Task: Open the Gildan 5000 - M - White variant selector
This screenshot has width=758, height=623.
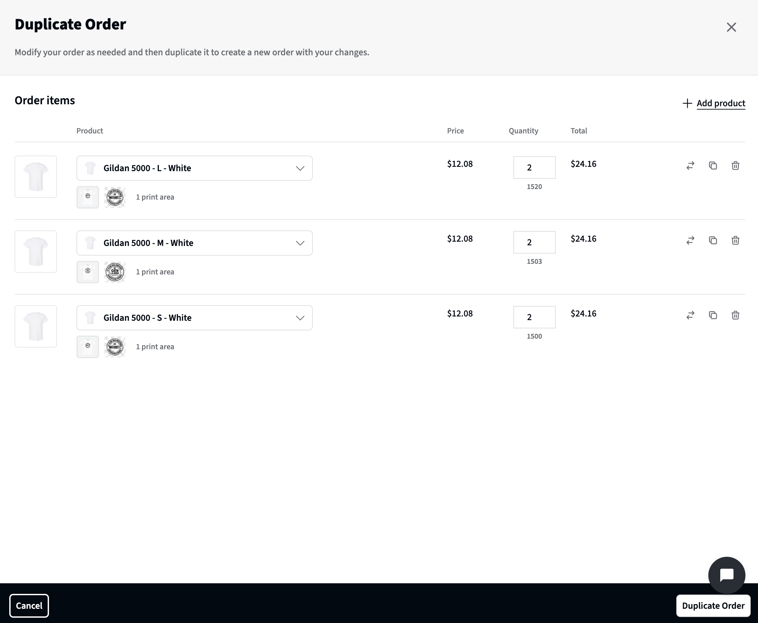Action: 300,243
